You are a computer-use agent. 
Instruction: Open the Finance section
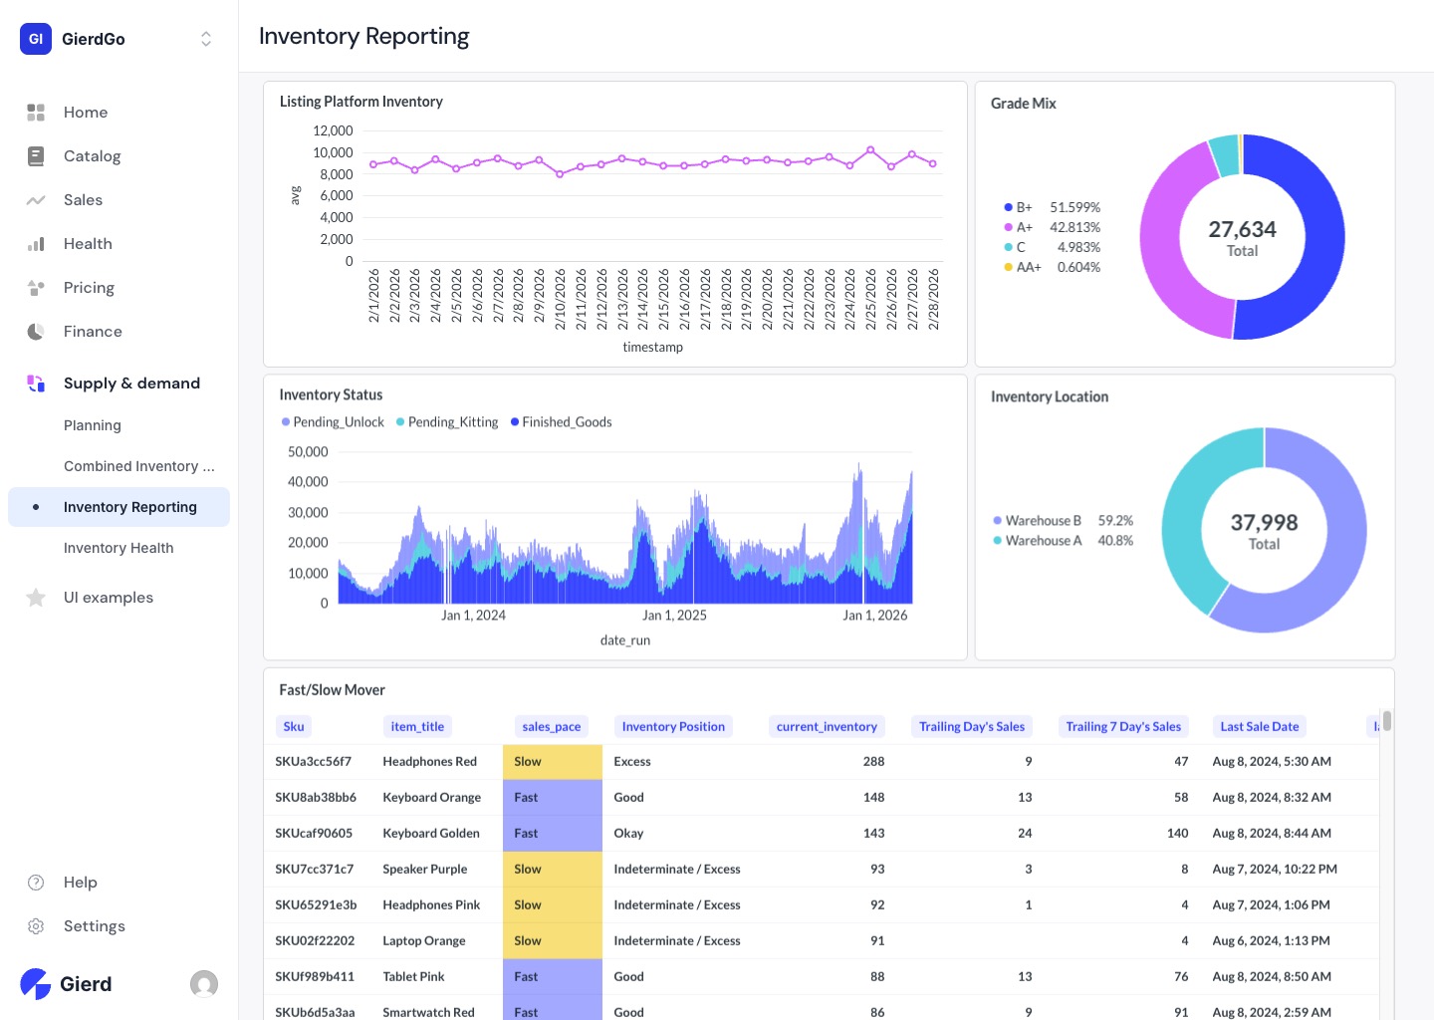click(93, 332)
